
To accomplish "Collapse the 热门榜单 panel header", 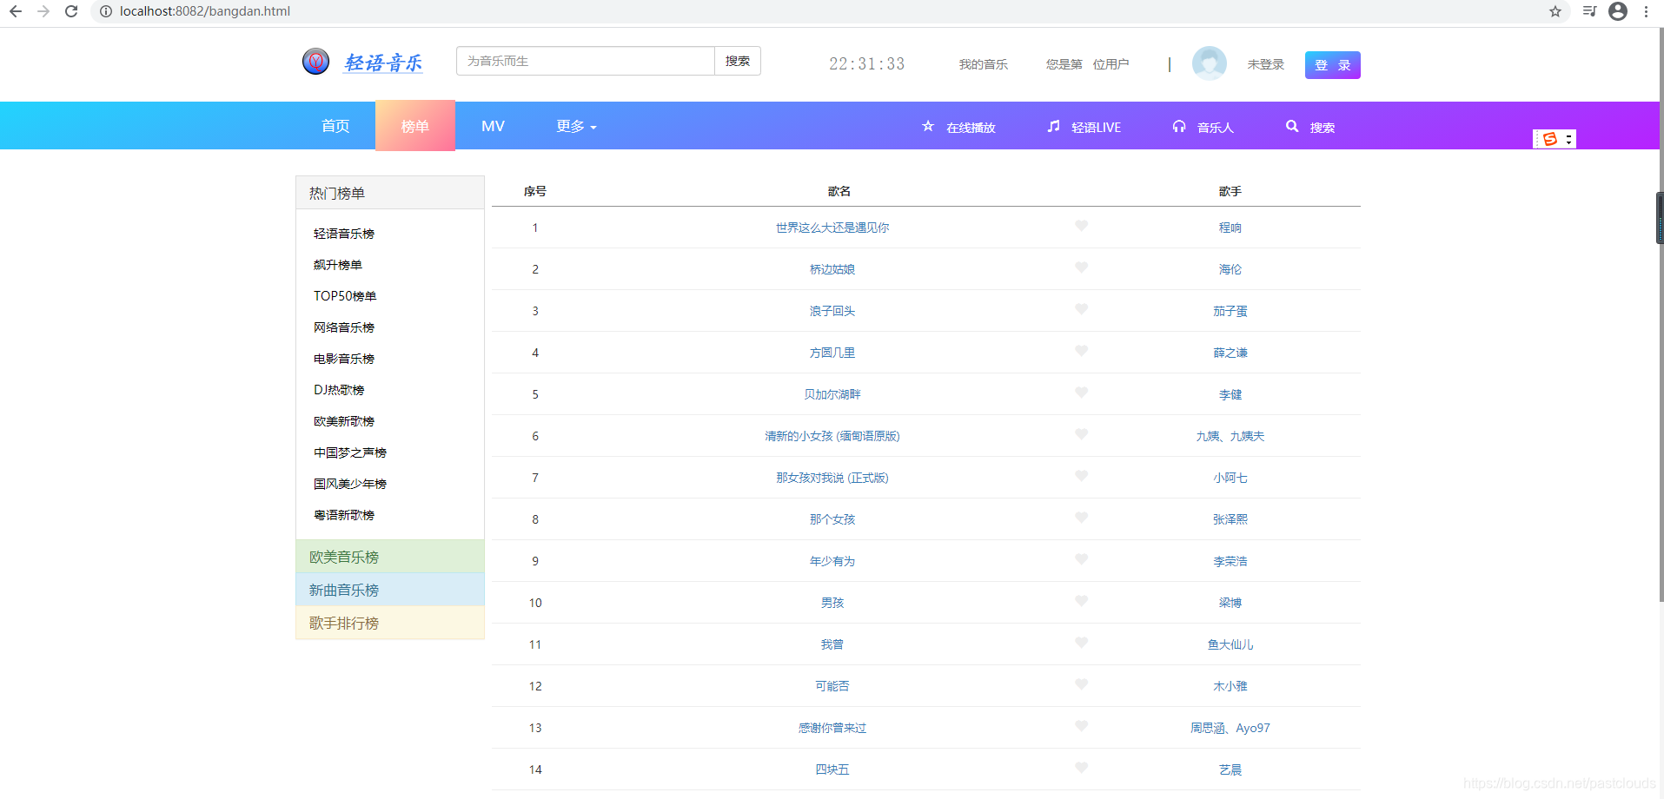I will pos(390,193).
